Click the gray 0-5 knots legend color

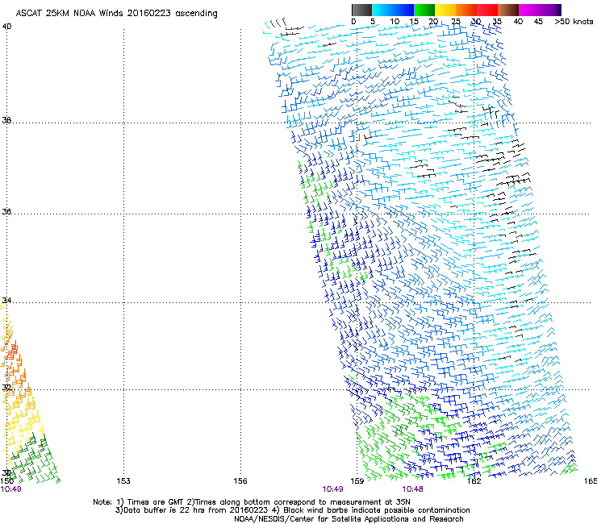(x=361, y=10)
